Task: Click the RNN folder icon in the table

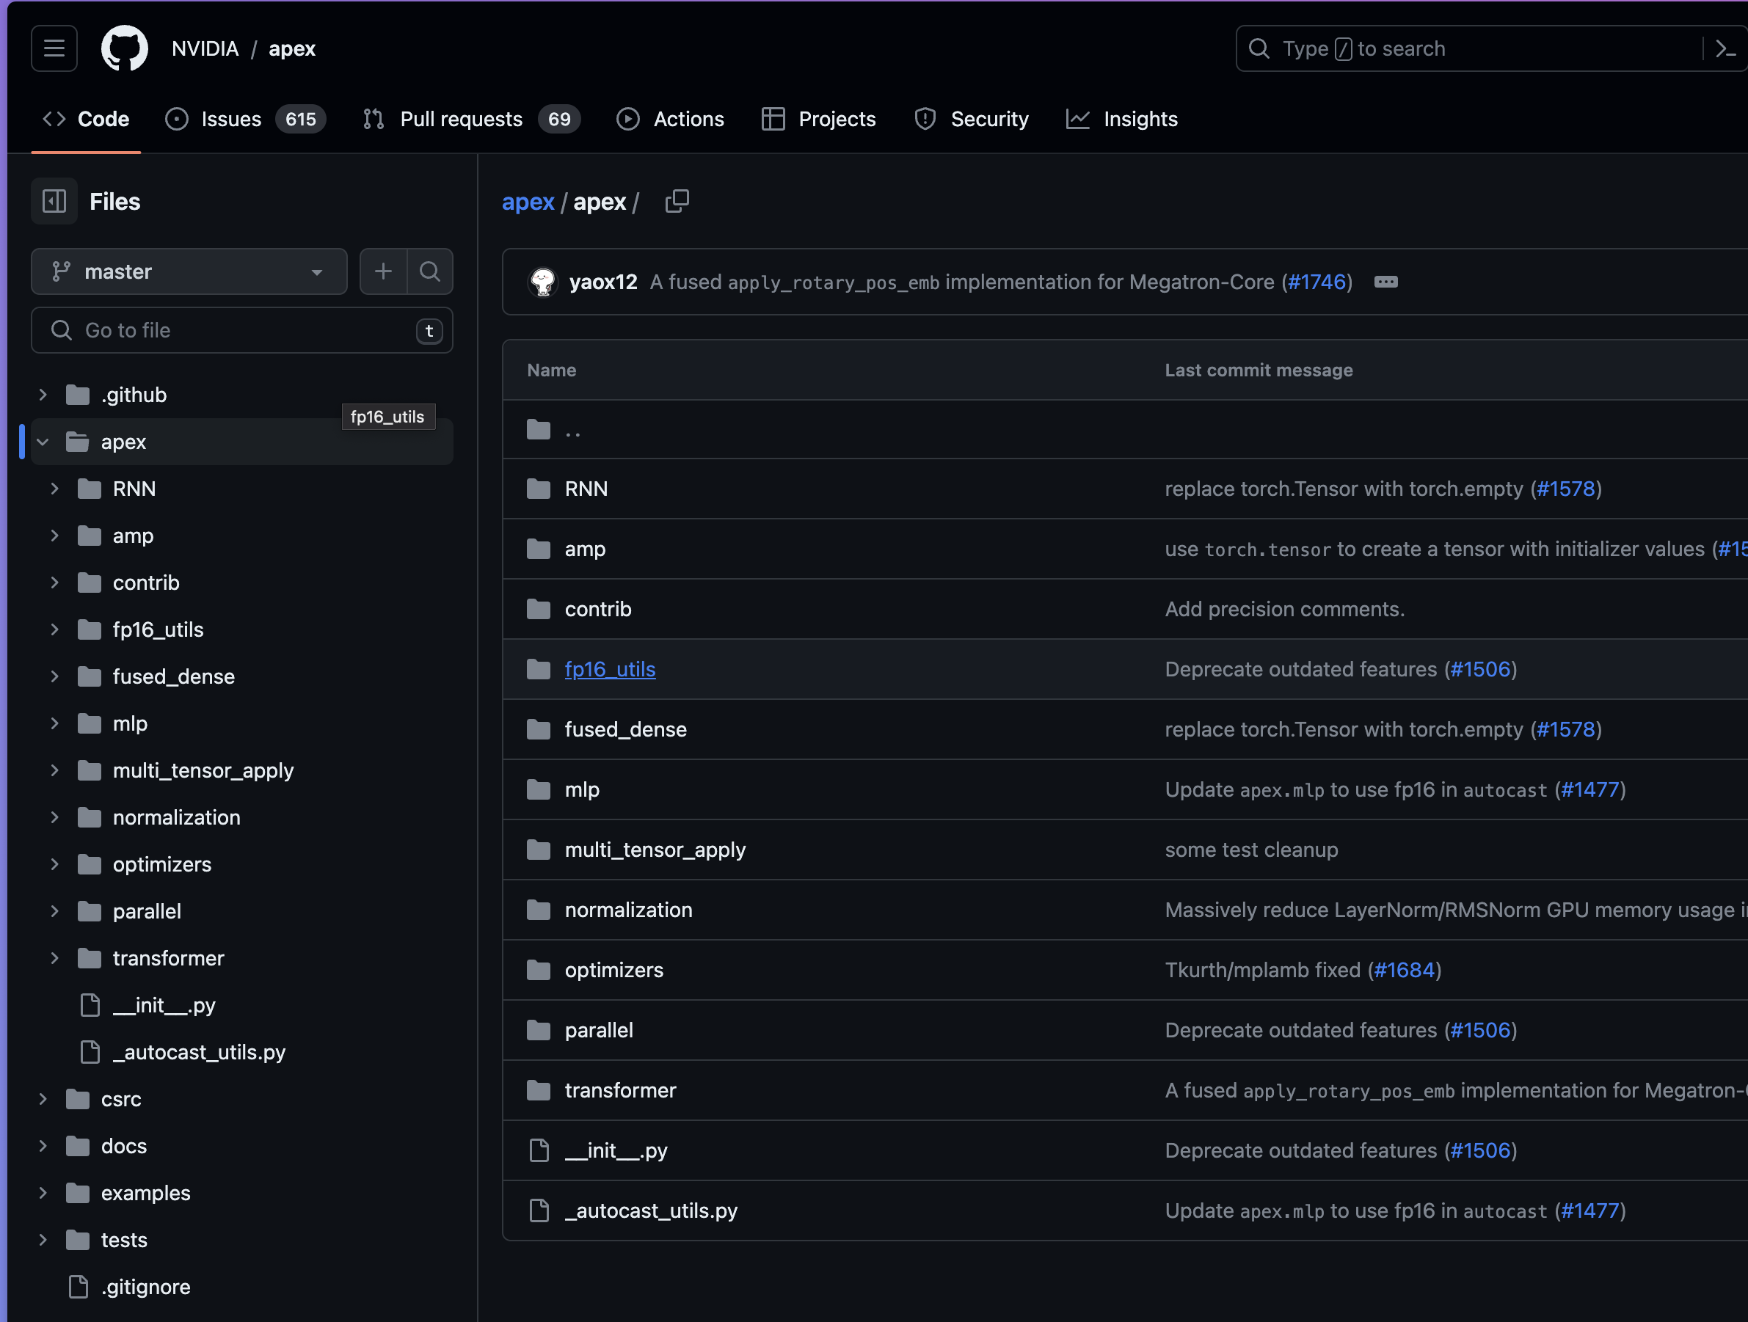Action: point(539,489)
